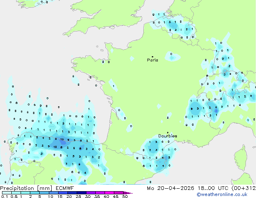Screen dimensions: 256x198
Task: Click the legend value '25'
Action: point(78,196)
